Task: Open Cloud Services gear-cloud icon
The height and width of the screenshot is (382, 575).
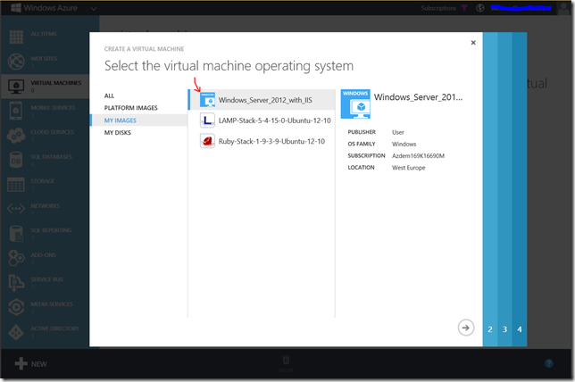Action: click(16, 136)
